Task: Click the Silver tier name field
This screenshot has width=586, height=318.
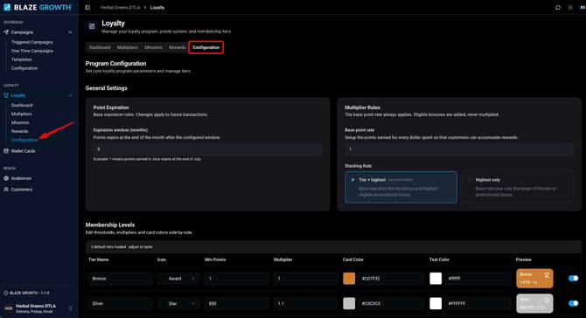Action: click(x=121, y=303)
